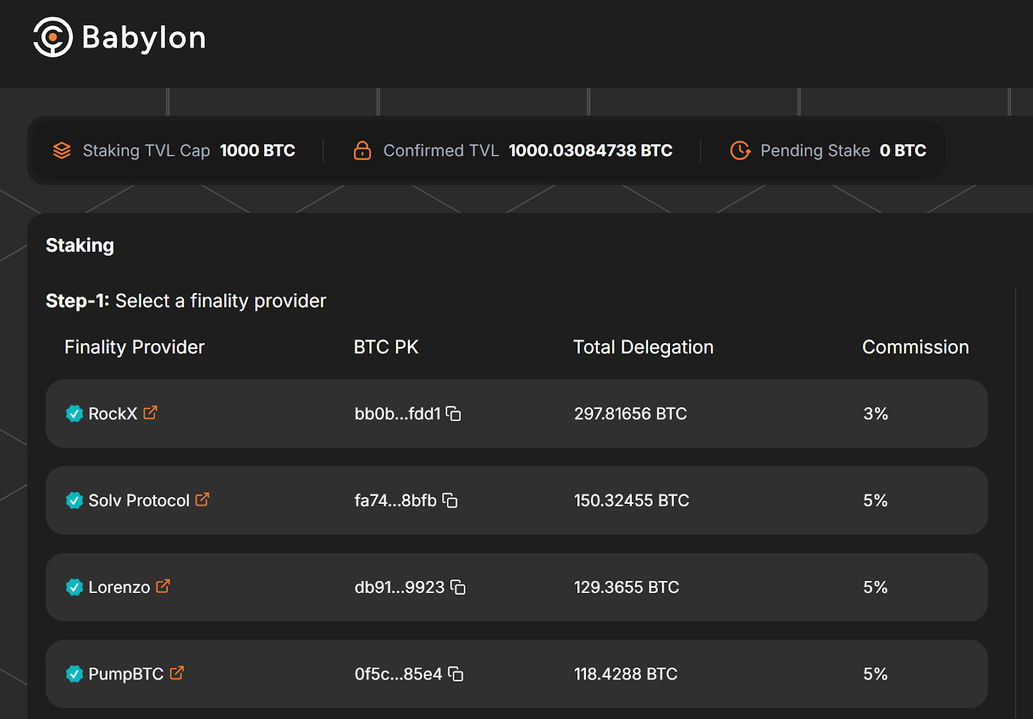This screenshot has height=719, width=1033.
Task: Click the lock icon next to Confirmed TVL
Action: click(x=363, y=150)
